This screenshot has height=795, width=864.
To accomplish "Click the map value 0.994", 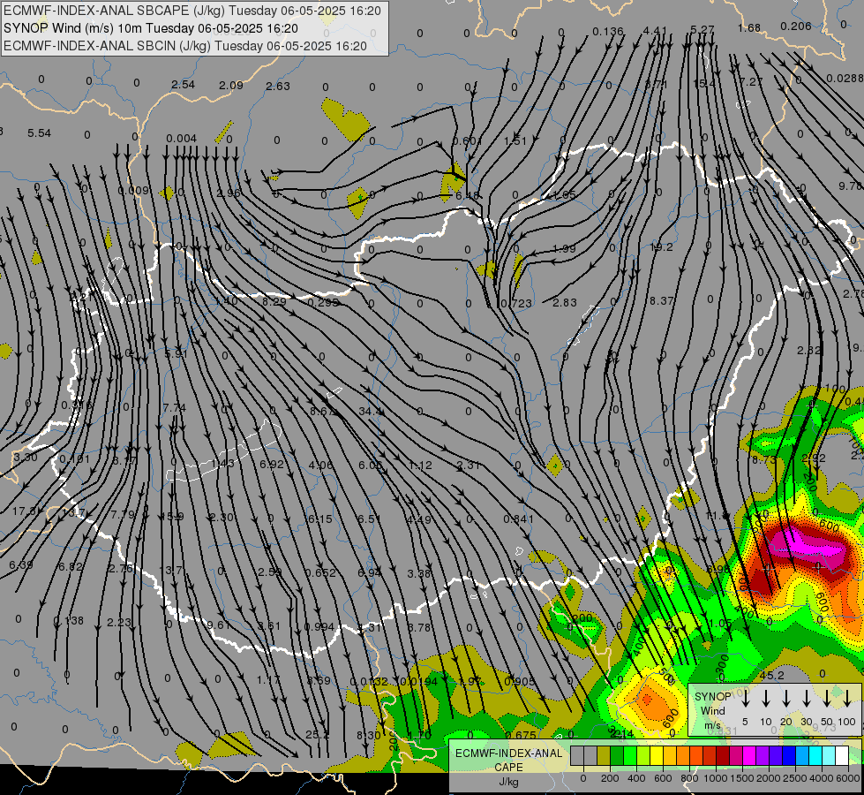I will 319,627.
